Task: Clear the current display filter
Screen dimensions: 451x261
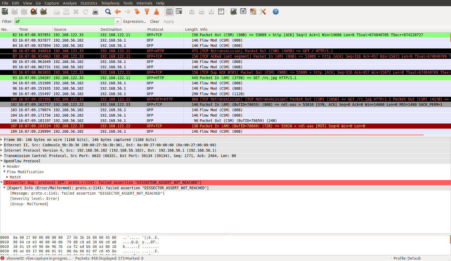Action: tap(154, 21)
